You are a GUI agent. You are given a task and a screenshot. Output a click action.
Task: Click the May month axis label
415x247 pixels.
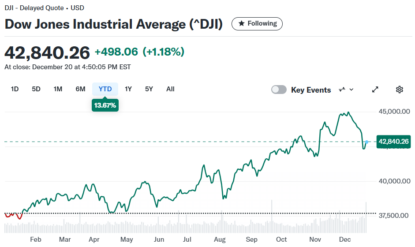pos(127,240)
